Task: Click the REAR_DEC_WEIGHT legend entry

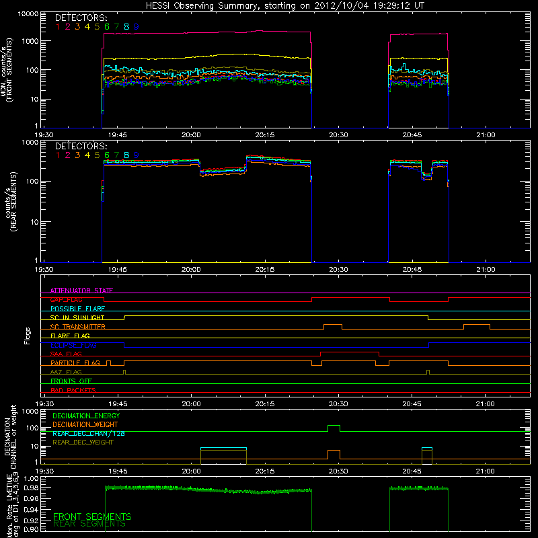Action: click(x=83, y=443)
